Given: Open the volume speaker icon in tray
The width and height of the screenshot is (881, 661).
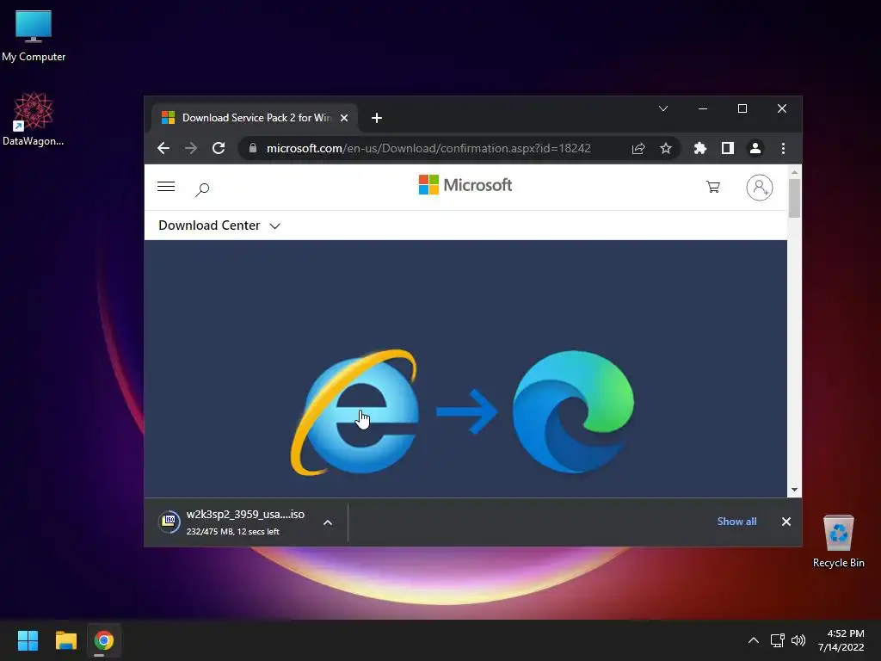Looking at the screenshot, I should click(798, 640).
